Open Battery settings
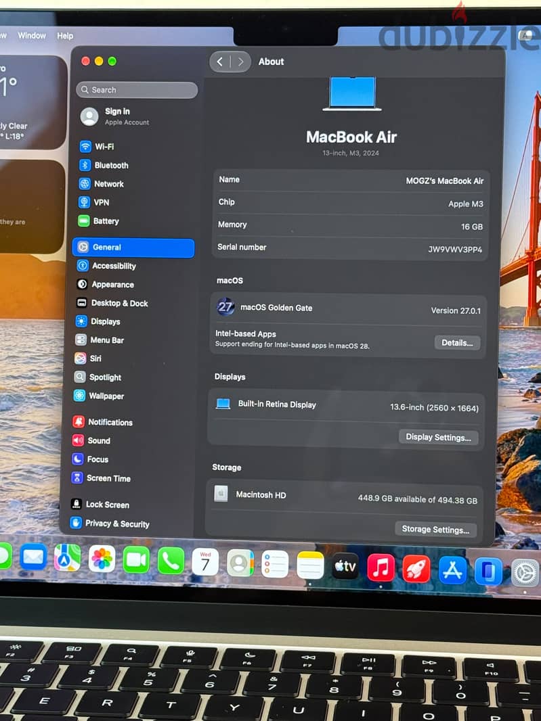Image resolution: width=541 pixels, height=721 pixels. (x=99, y=221)
